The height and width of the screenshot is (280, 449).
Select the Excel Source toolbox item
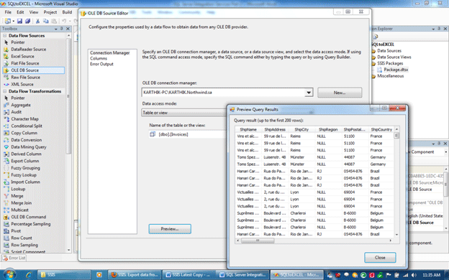[x=22, y=56]
